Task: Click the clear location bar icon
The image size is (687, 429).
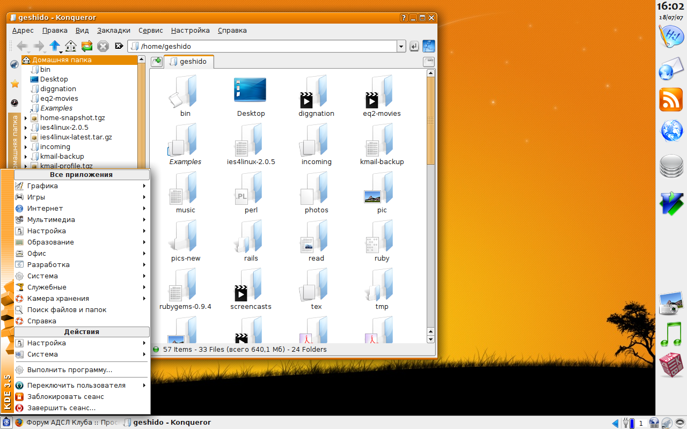Action: pos(119,46)
